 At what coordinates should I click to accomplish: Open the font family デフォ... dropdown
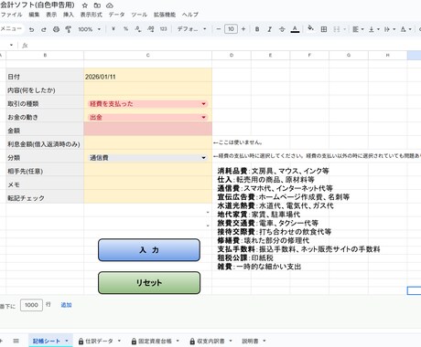191,29
